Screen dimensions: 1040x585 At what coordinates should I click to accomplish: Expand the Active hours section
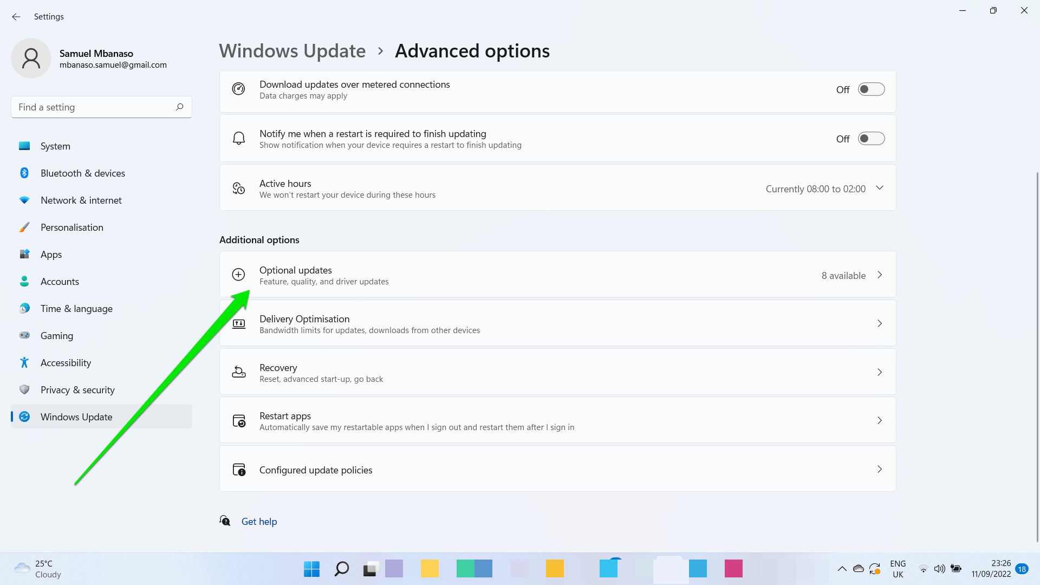tap(879, 188)
